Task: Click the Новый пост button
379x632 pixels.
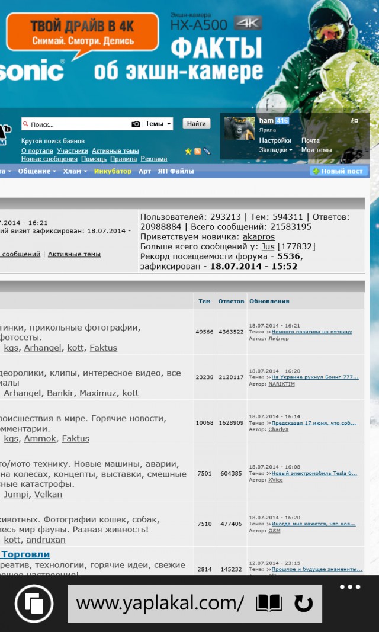Action: click(339, 171)
